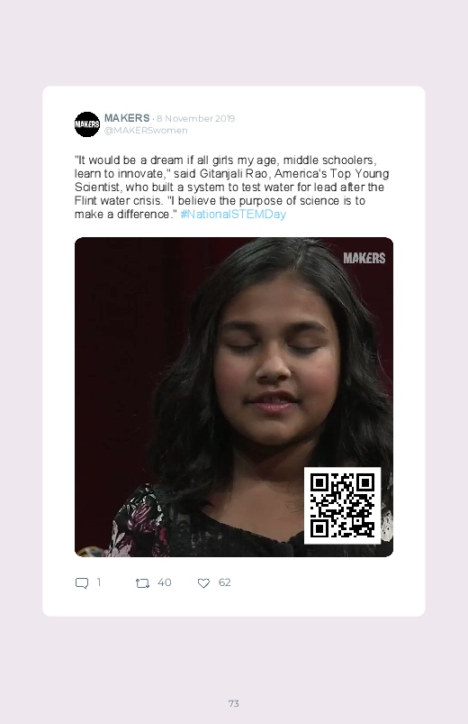The width and height of the screenshot is (468, 724).
Task: Click the 8 November 2019 date
Action: point(195,119)
